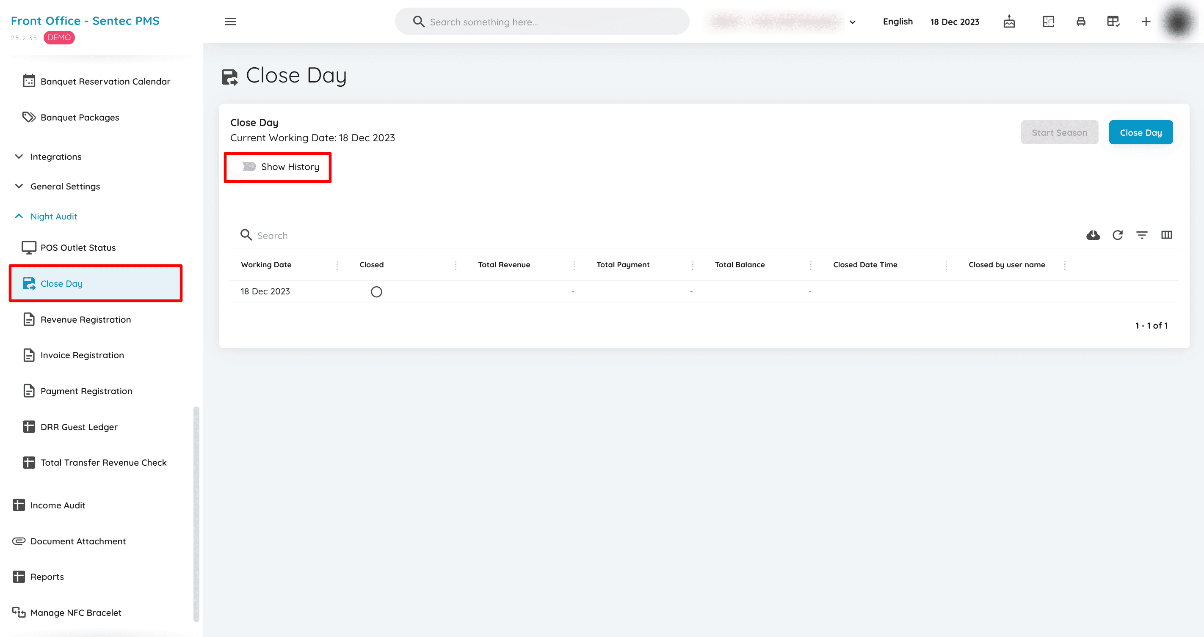Click the sidebar vertical scrollbar
1204x637 pixels.
[196, 514]
